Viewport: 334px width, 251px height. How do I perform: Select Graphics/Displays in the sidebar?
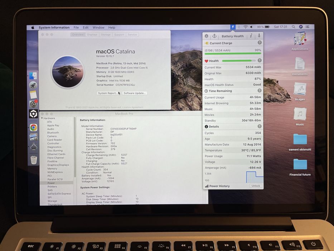58,165
